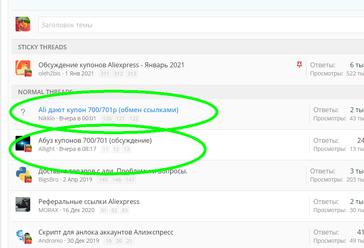The height and width of the screenshot is (248, 364).
Task: Go to page 11 of Абуз купонов thread
Action: tap(105, 149)
